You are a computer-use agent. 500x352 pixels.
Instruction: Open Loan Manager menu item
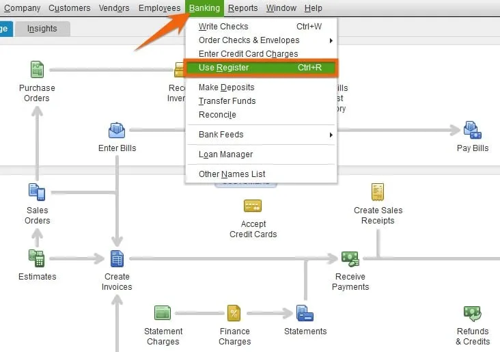(260, 154)
